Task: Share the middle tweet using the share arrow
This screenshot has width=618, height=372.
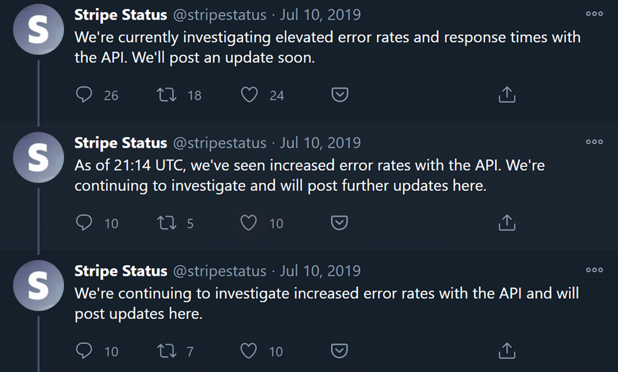Action: click(507, 223)
